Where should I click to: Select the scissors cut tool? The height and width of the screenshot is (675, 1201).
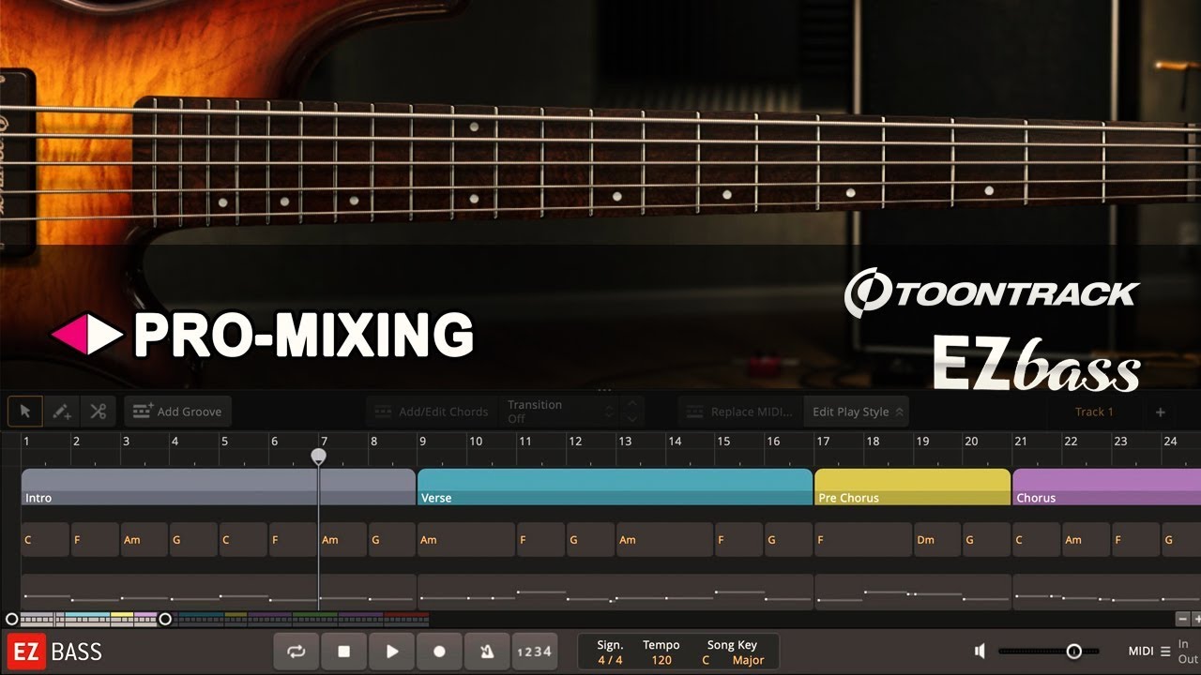99,412
